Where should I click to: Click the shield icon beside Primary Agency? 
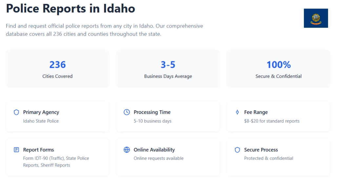[16, 112]
